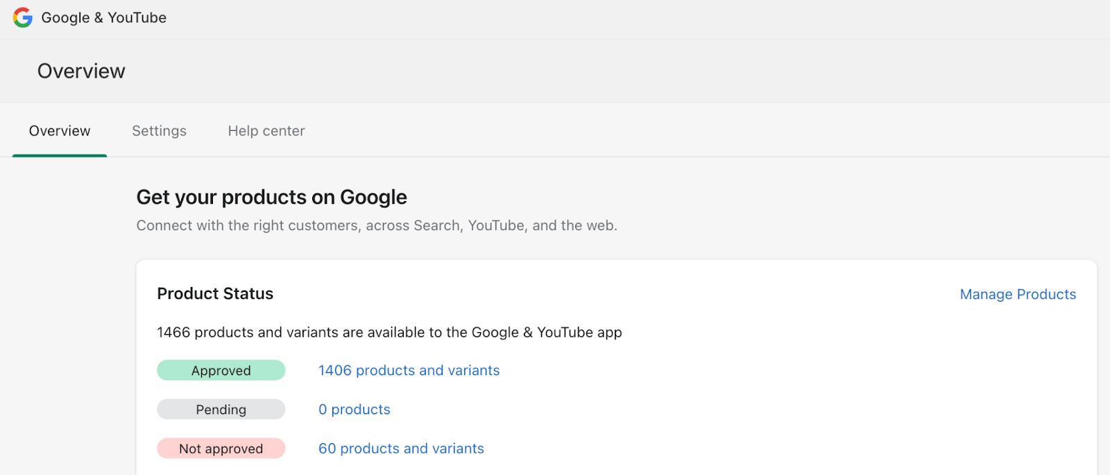
Task: Click the Not approved status badge
Action: click(x=221, y=449)
